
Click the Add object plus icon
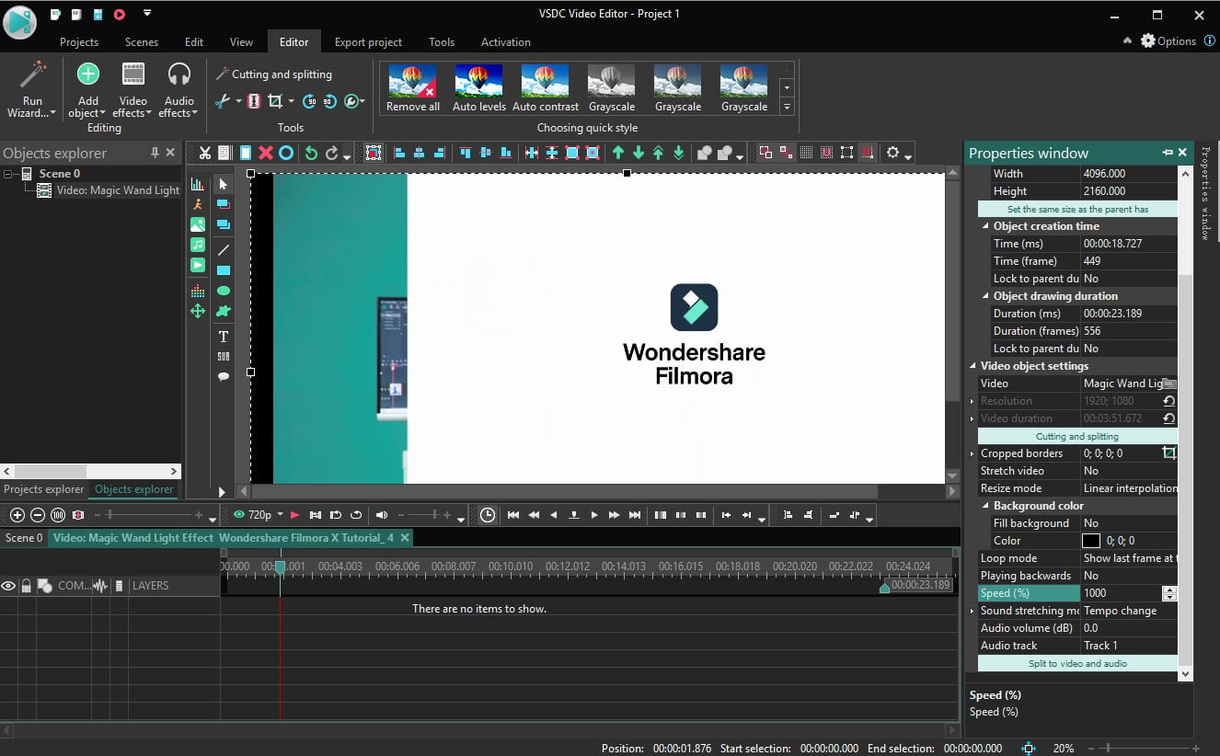pyautogui.click(x=87, y=75)
